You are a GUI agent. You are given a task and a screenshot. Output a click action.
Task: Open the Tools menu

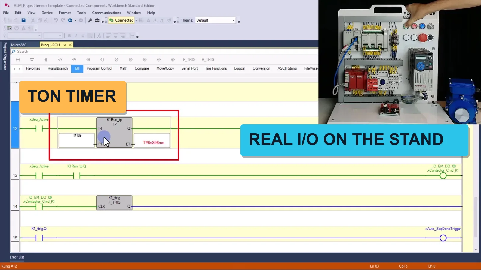tap(81, 13)
